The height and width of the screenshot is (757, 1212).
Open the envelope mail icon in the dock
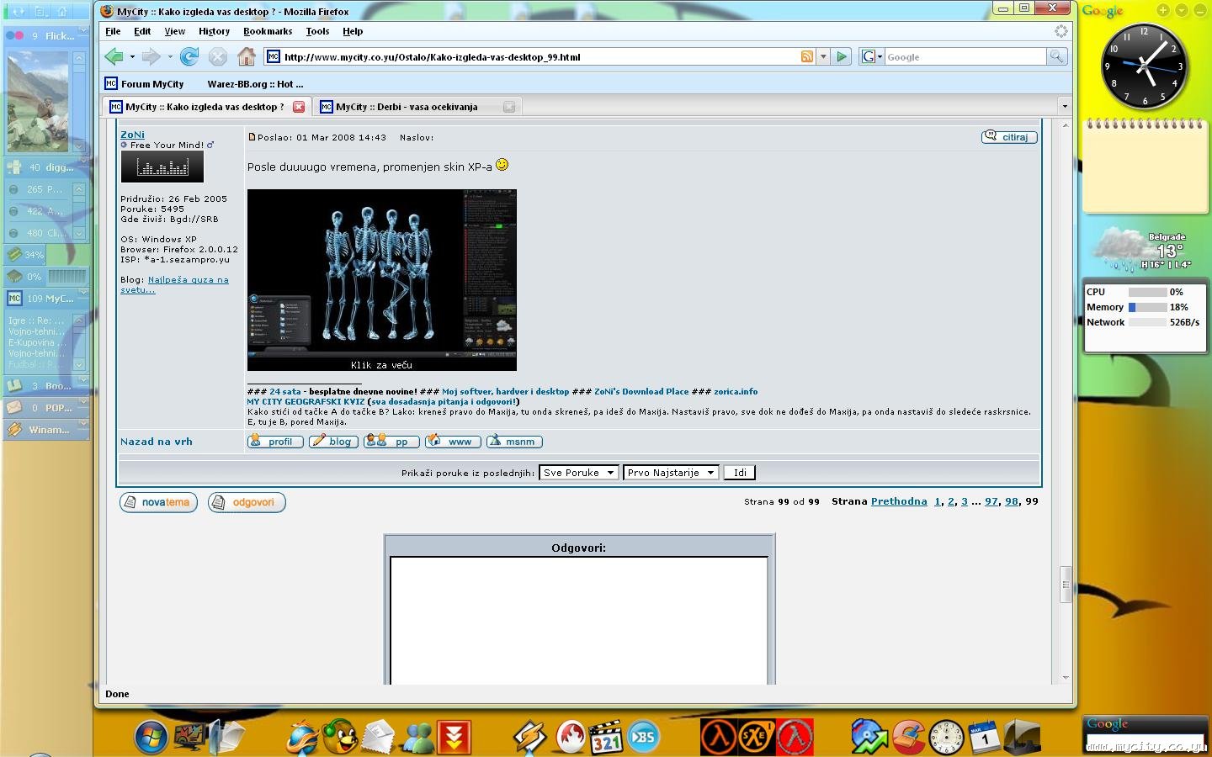[379, 737]
